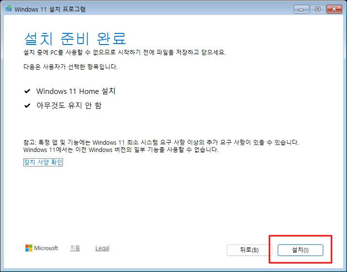Click the 'Windows 11 설치 프로그램' title text

50,9
